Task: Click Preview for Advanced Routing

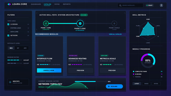Action: click(x=81, y=70)
